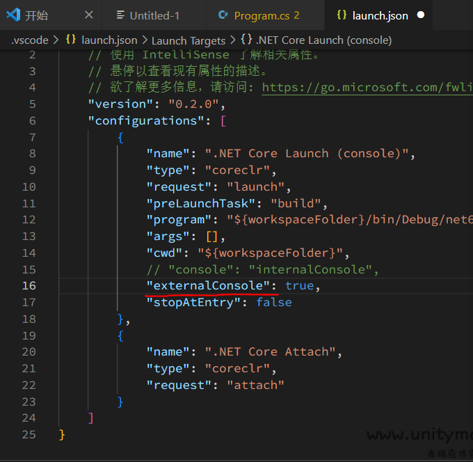Close the 开始 tab

88,15
